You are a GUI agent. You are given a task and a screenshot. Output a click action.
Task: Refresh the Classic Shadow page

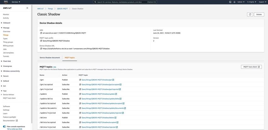pos(250,15)
